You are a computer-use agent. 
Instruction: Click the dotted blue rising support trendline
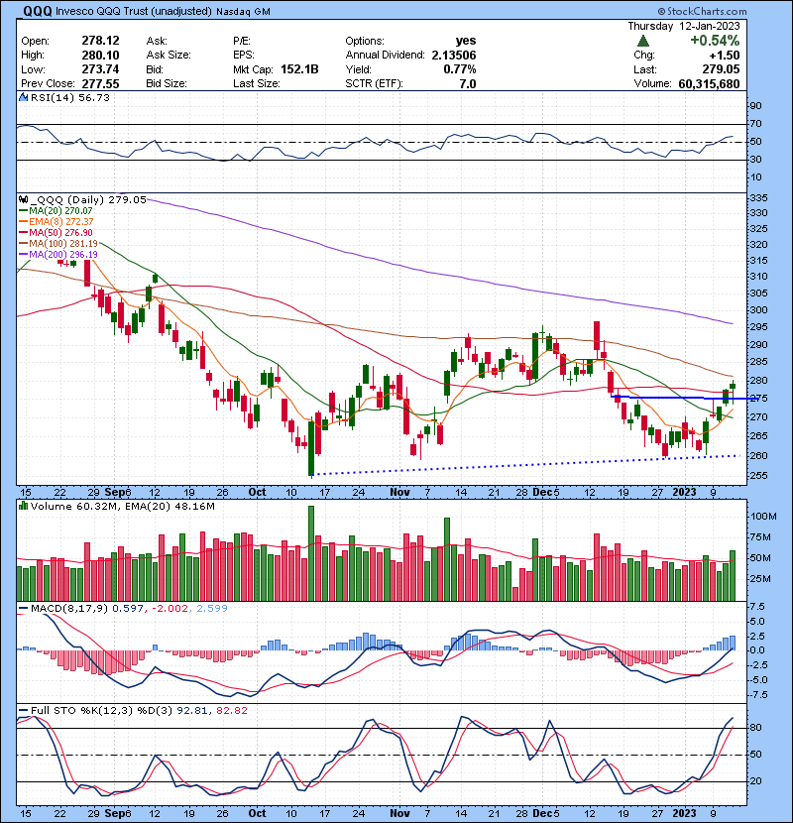point(524,465)
